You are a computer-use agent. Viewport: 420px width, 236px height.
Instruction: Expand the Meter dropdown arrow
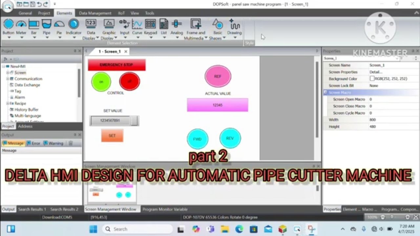click(21, 37)
